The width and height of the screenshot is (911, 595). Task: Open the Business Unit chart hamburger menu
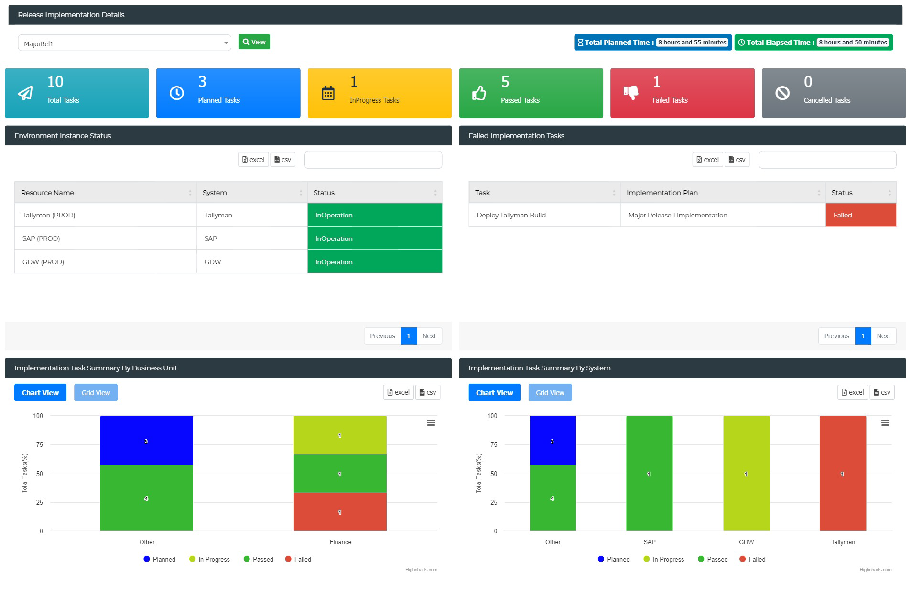click(431, 423)
